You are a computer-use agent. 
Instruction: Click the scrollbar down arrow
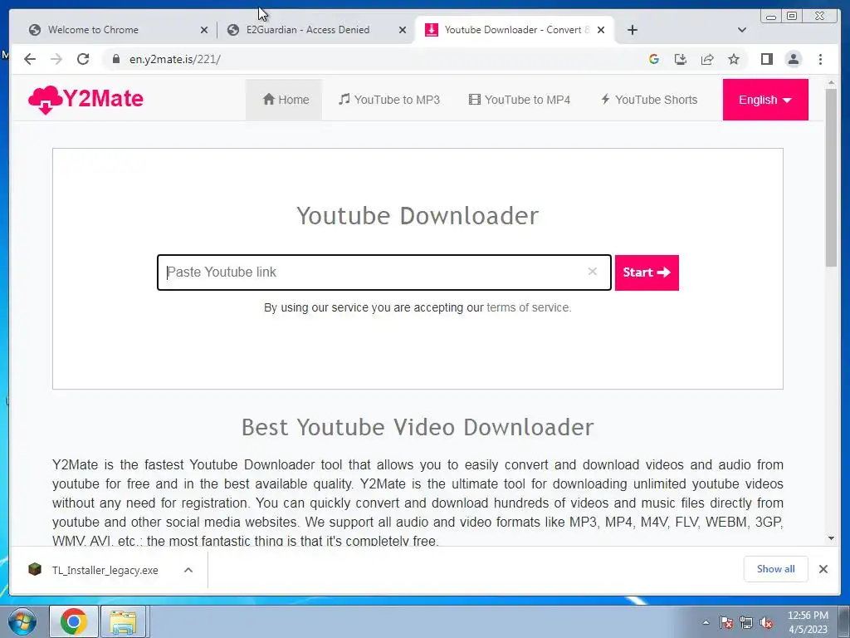(832, 538)
